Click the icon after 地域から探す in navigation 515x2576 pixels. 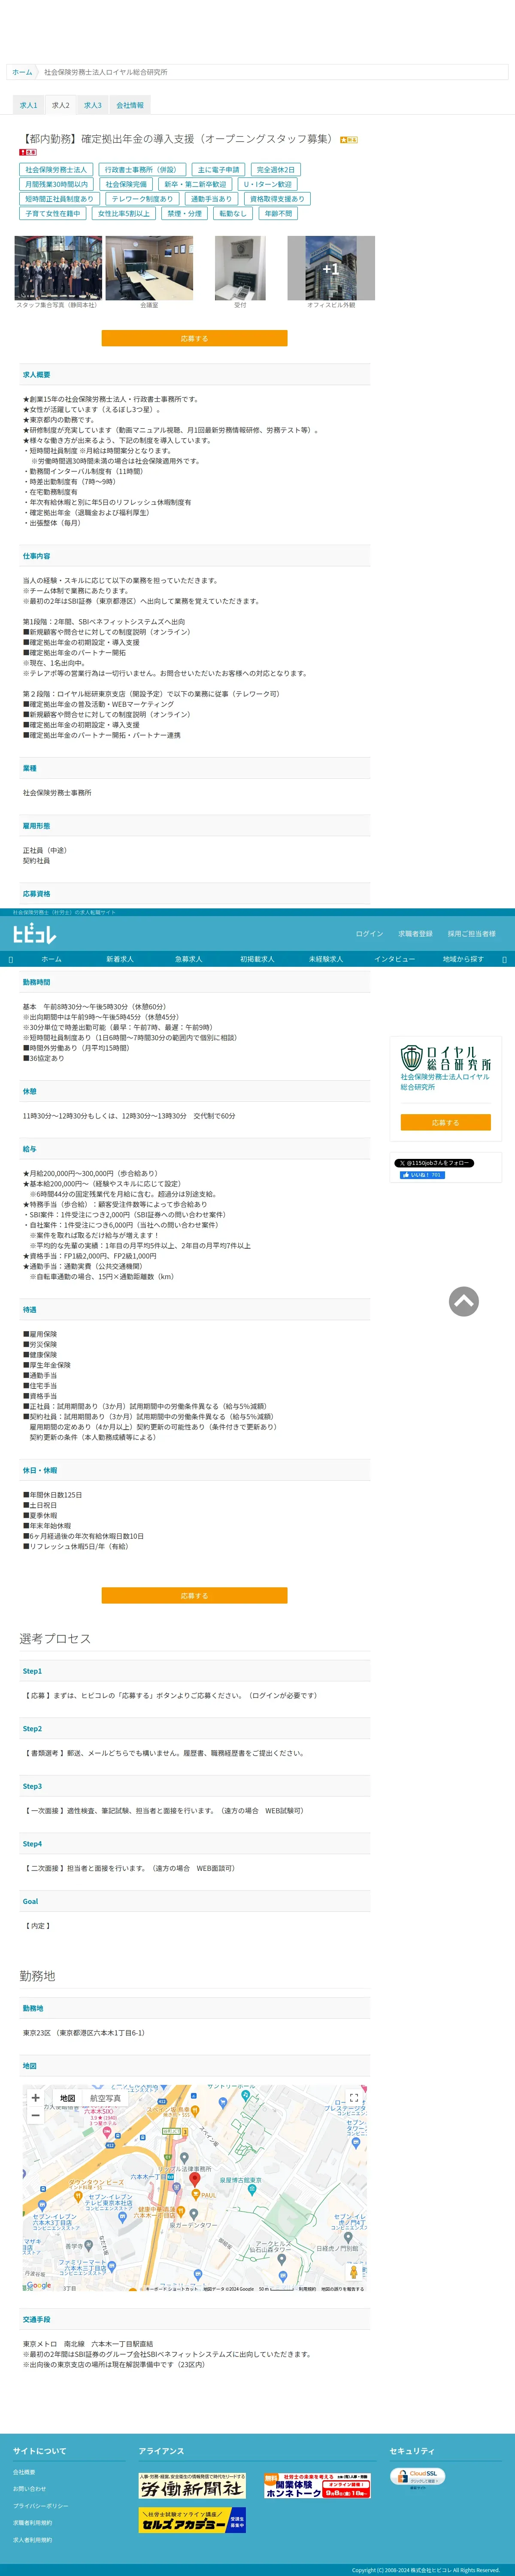[504, 959]
